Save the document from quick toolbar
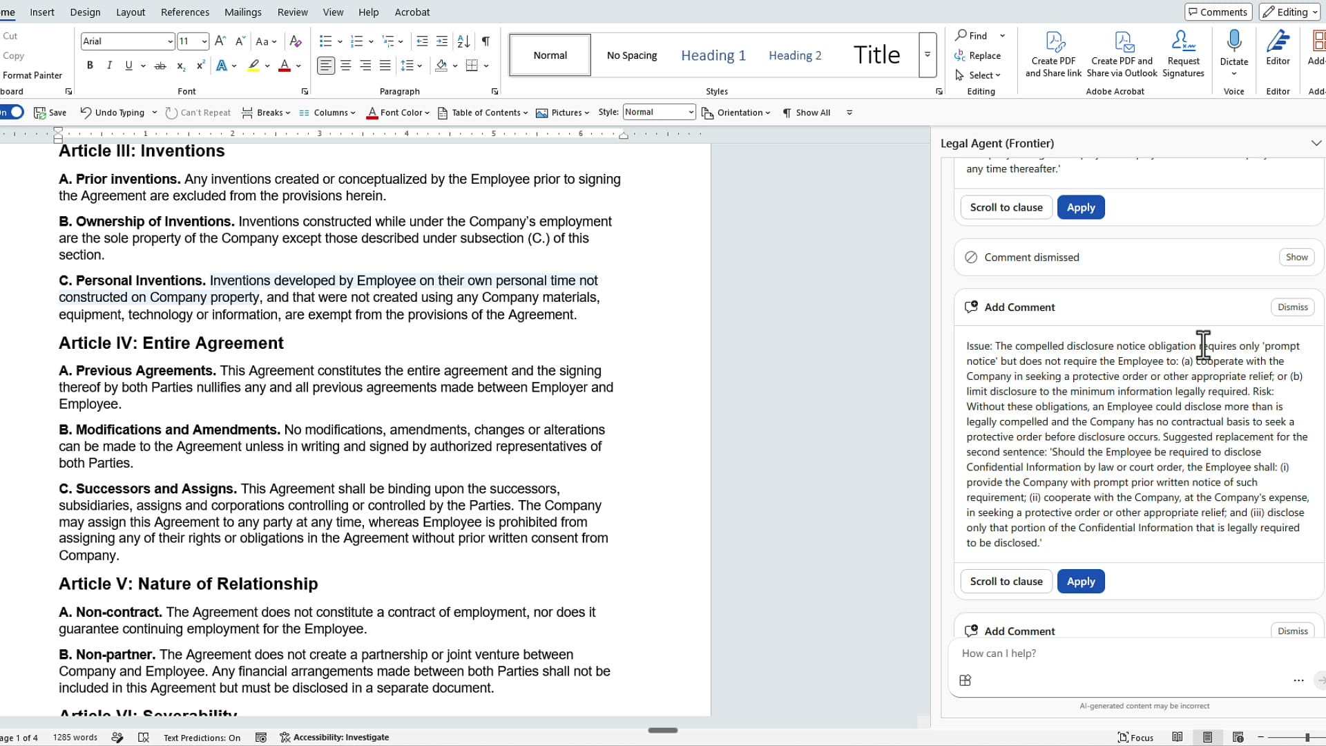1326x746 pixels. tap(50, 113)
